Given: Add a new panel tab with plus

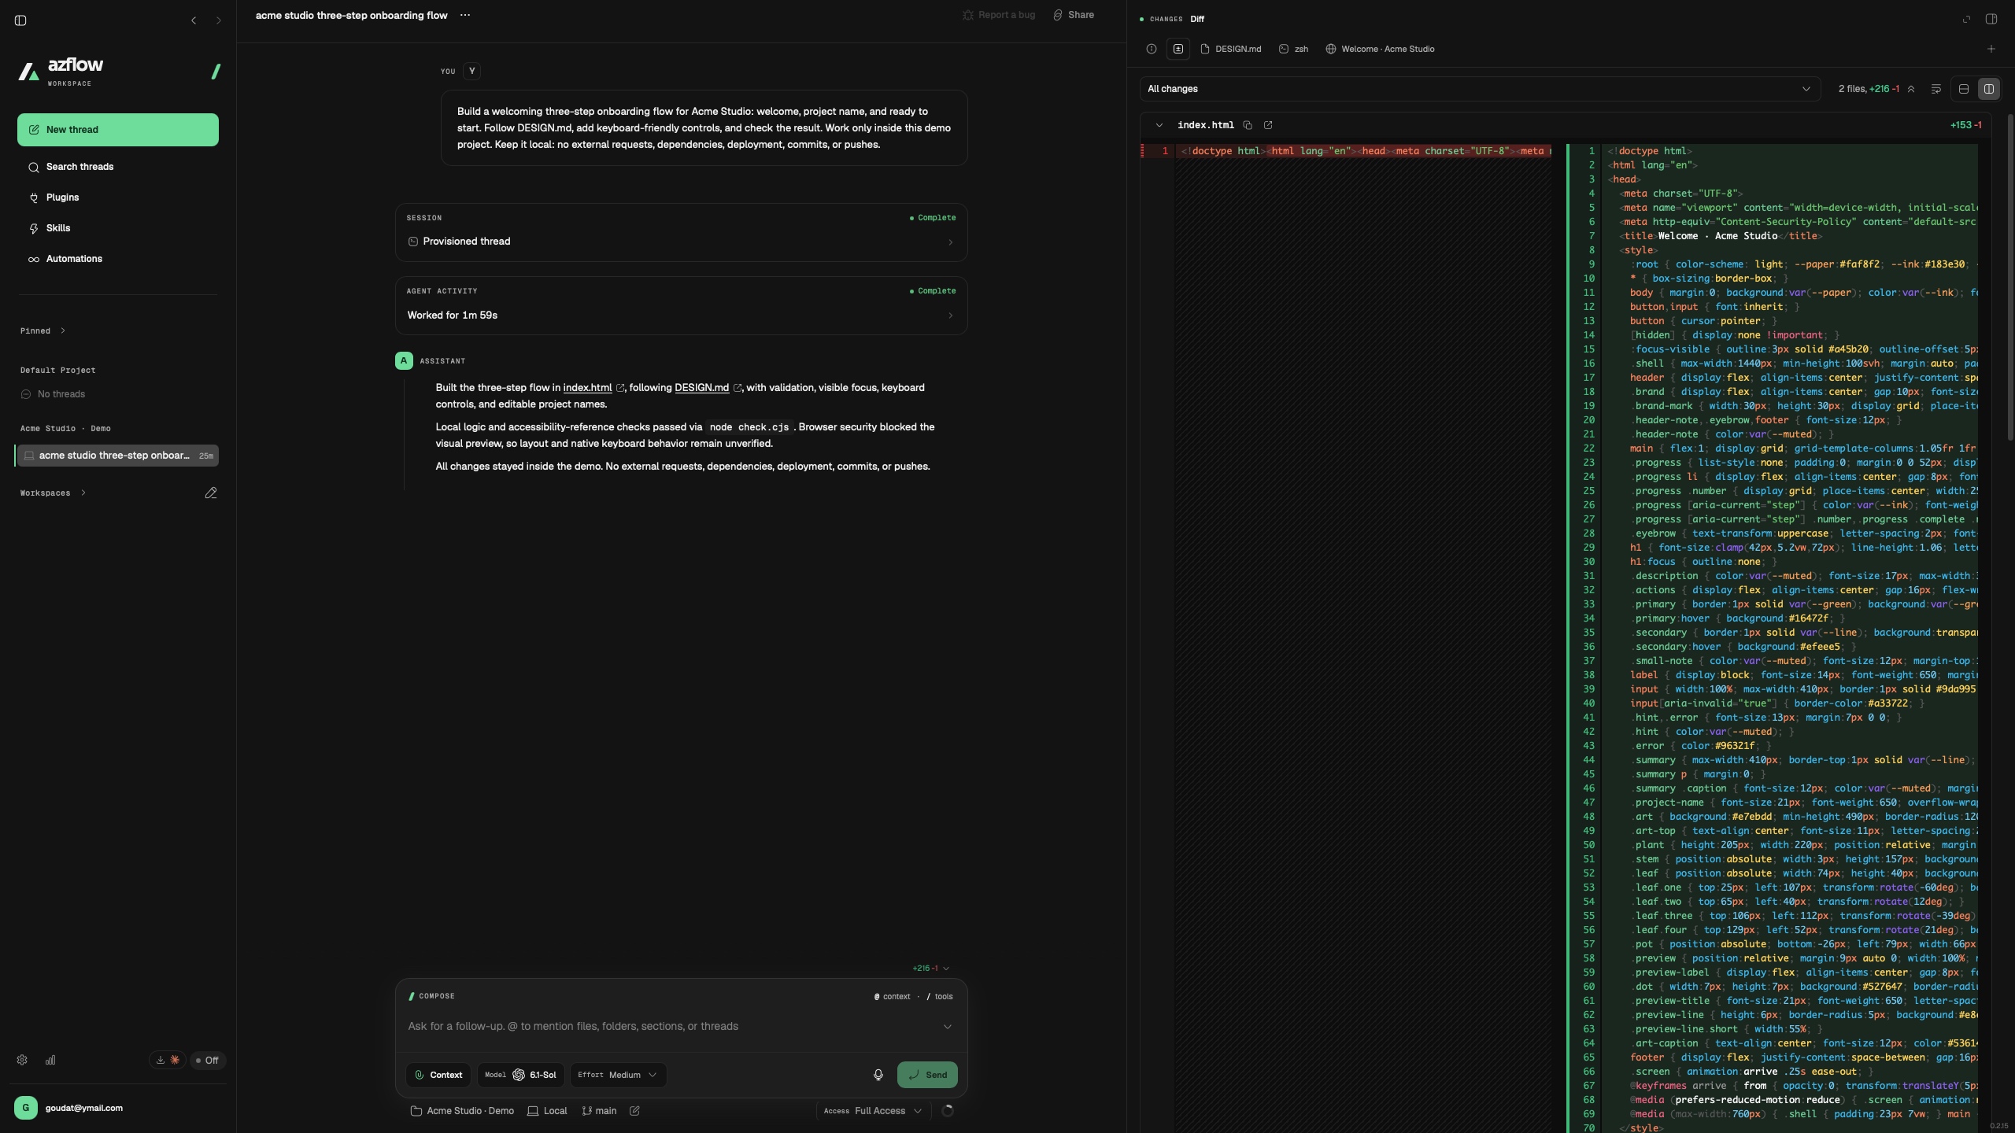Looking at the screenshot, I should (1991, 49).
